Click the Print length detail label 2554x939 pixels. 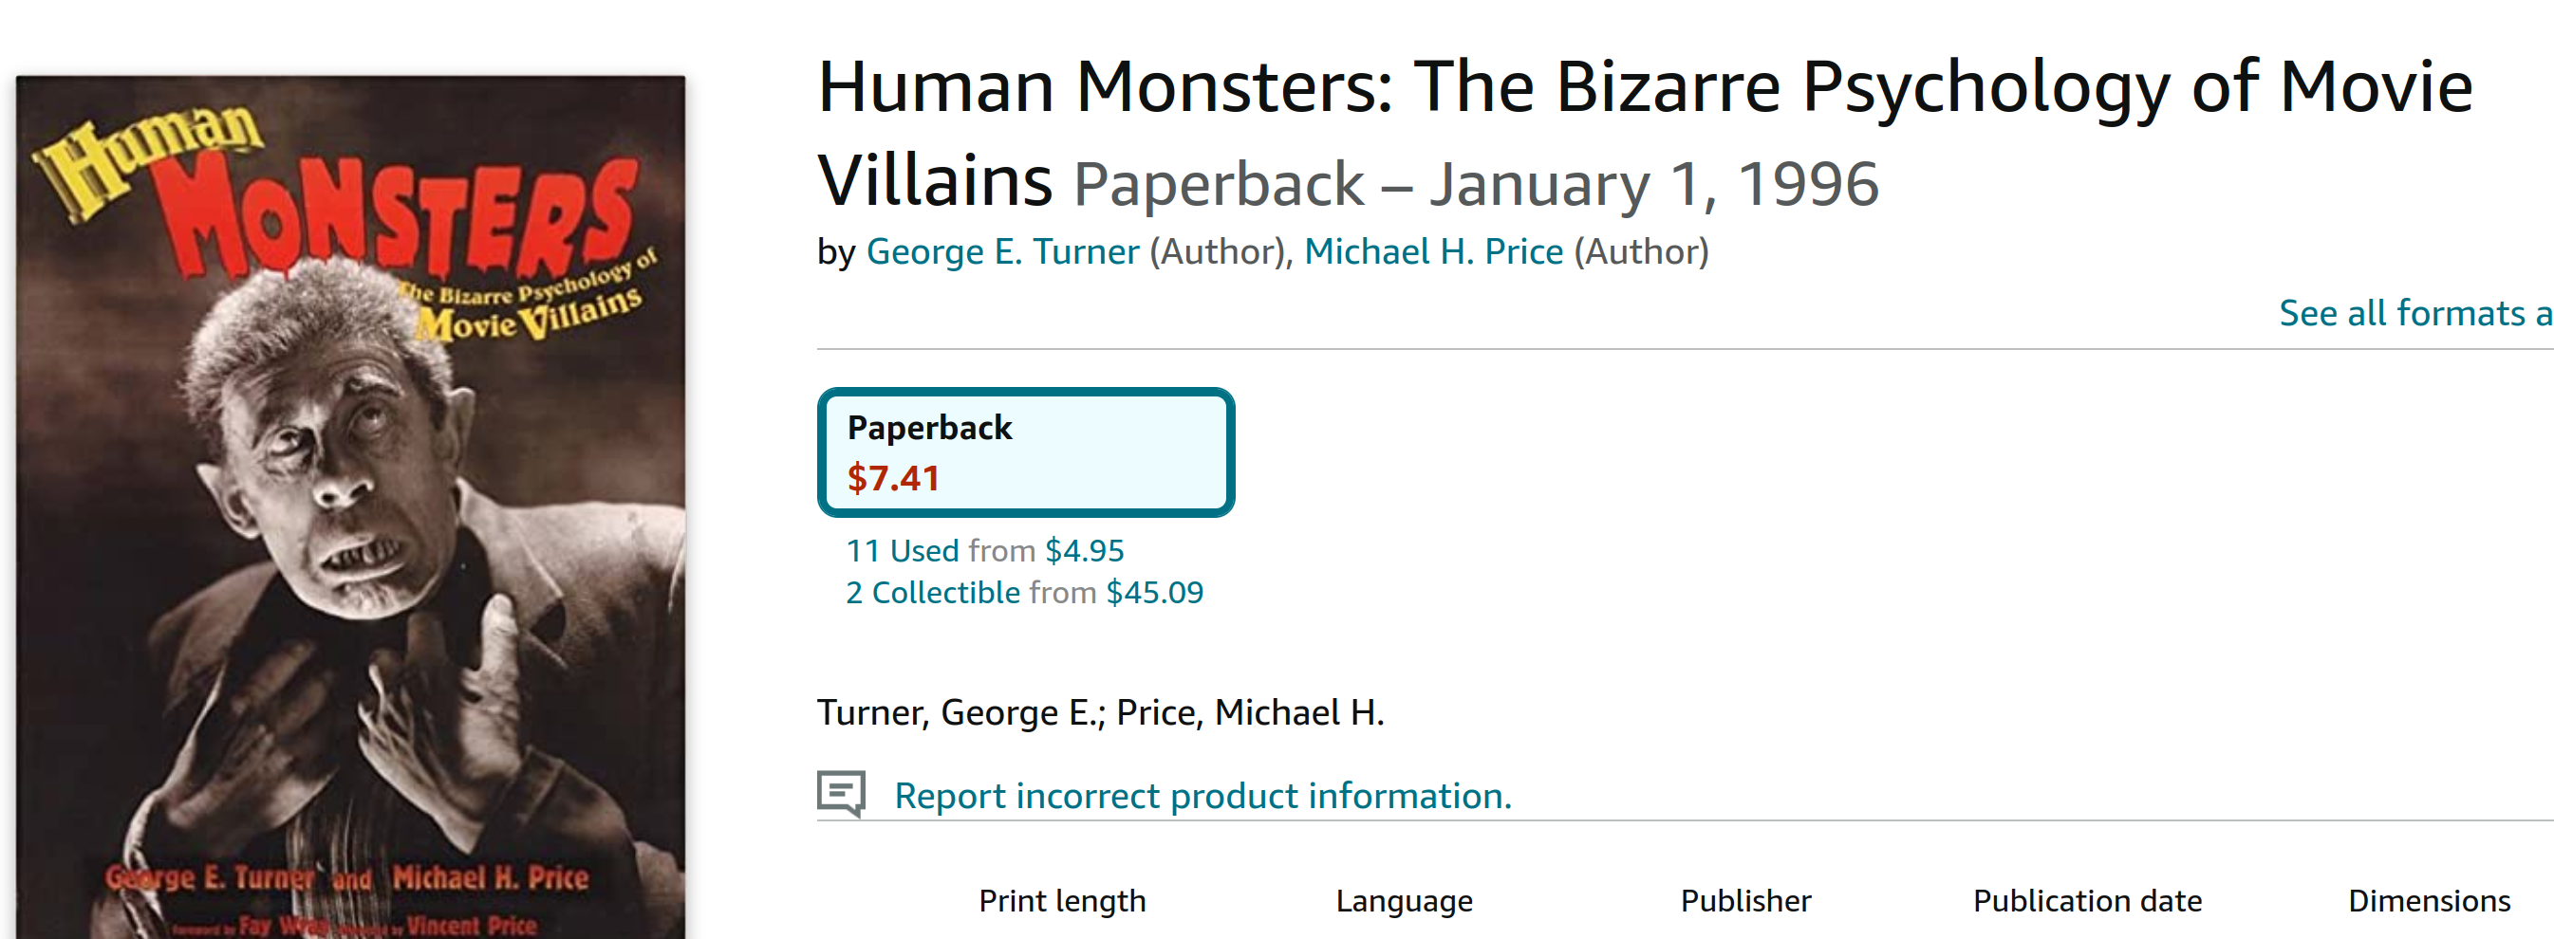point(1062,900)
